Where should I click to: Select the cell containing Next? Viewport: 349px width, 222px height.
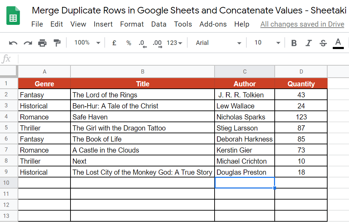click(x=142, y=161)
